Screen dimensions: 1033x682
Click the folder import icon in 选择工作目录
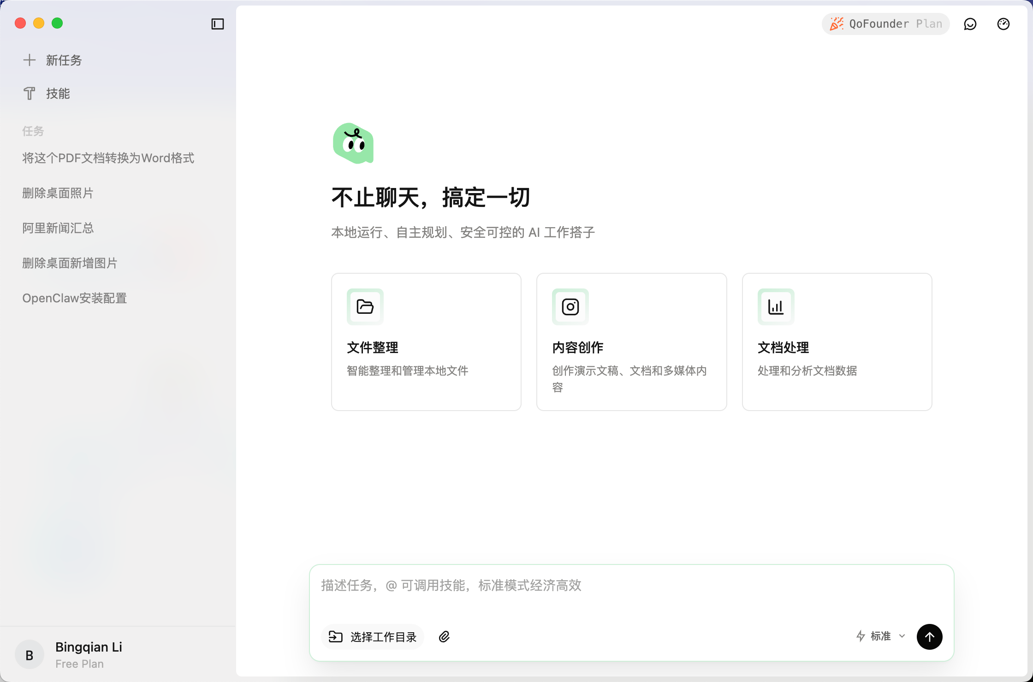335,637
